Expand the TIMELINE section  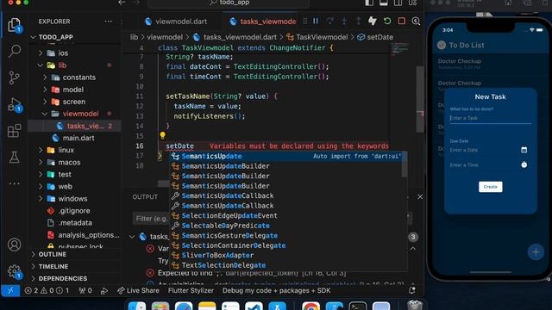coord(74,266)
